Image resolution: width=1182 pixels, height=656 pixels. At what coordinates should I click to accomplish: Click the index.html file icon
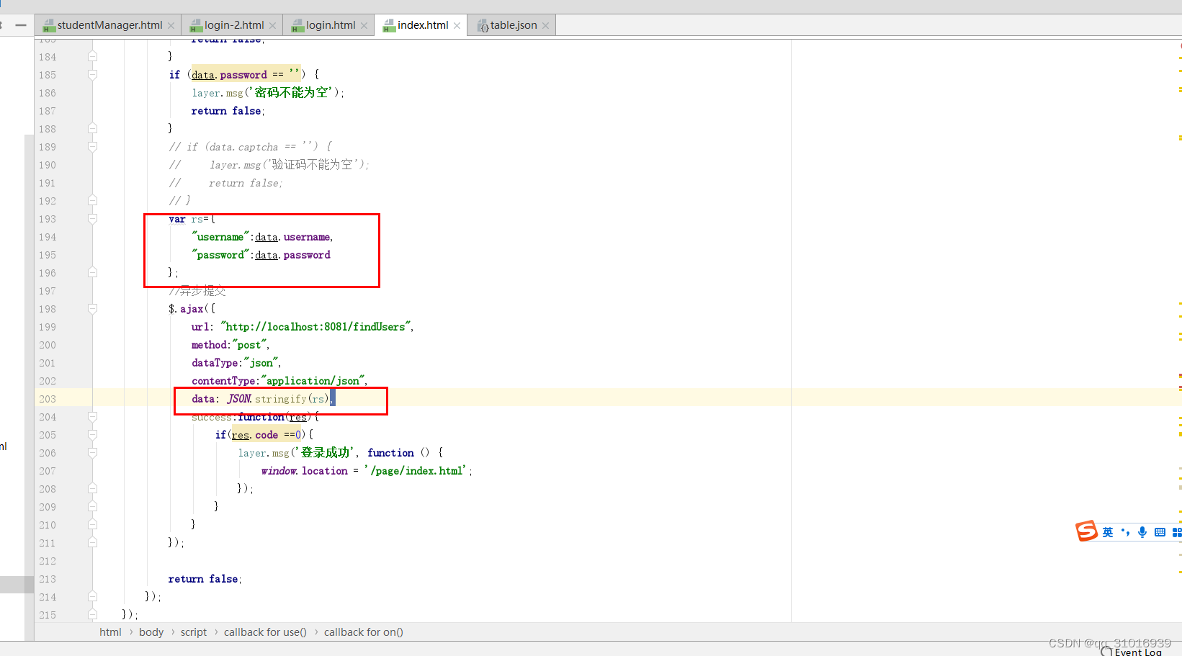tap(389, 26)
